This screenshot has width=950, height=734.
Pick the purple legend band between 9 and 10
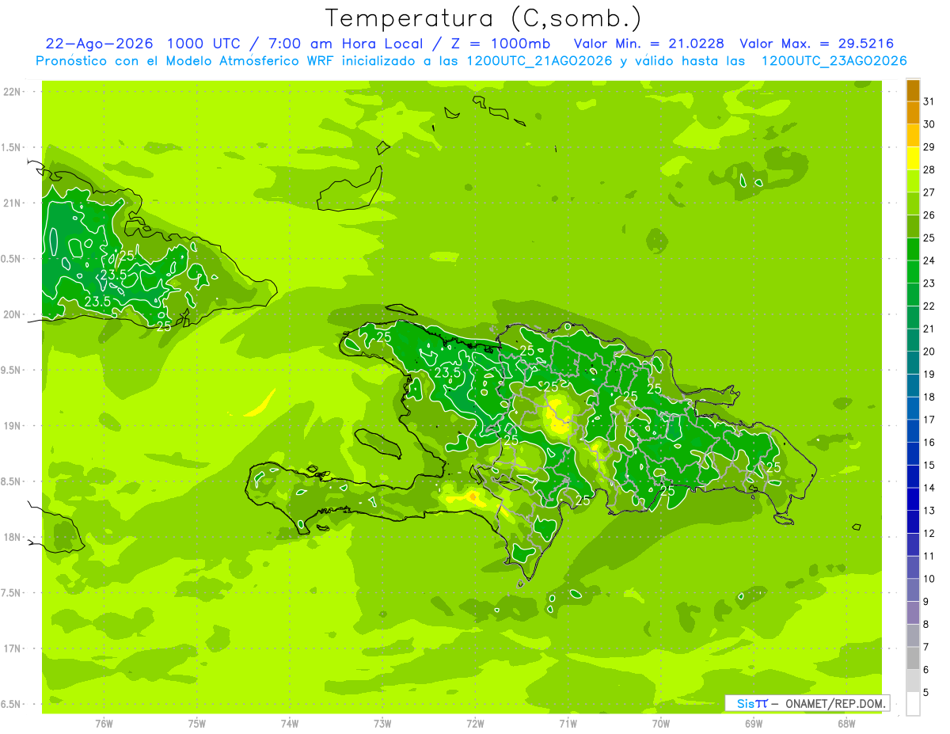(x=913, y=590)
